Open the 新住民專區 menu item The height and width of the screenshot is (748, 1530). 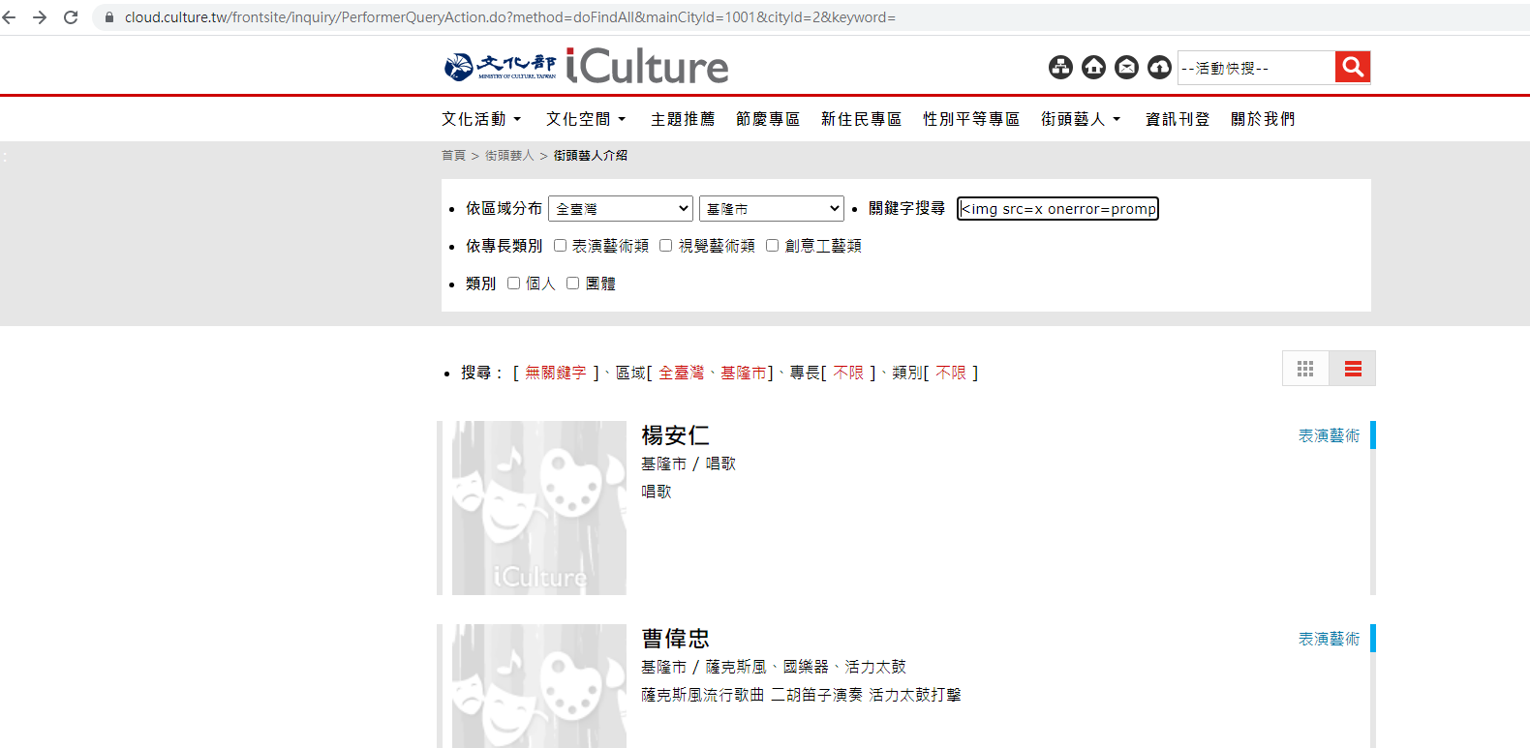[x=861, y=119]
